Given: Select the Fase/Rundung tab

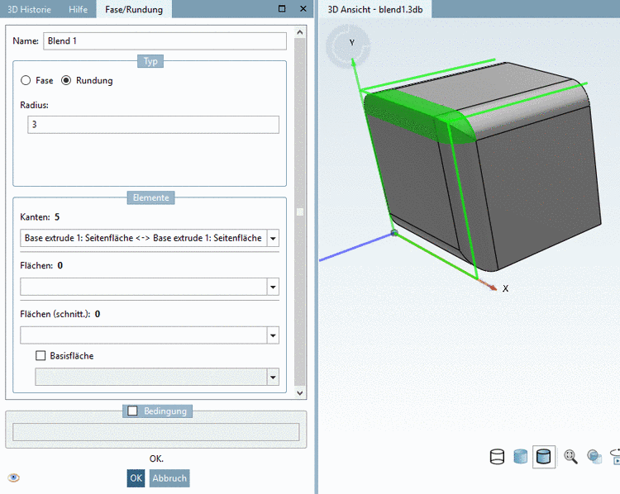Looking at the screenshot, I should pos(134,9).
